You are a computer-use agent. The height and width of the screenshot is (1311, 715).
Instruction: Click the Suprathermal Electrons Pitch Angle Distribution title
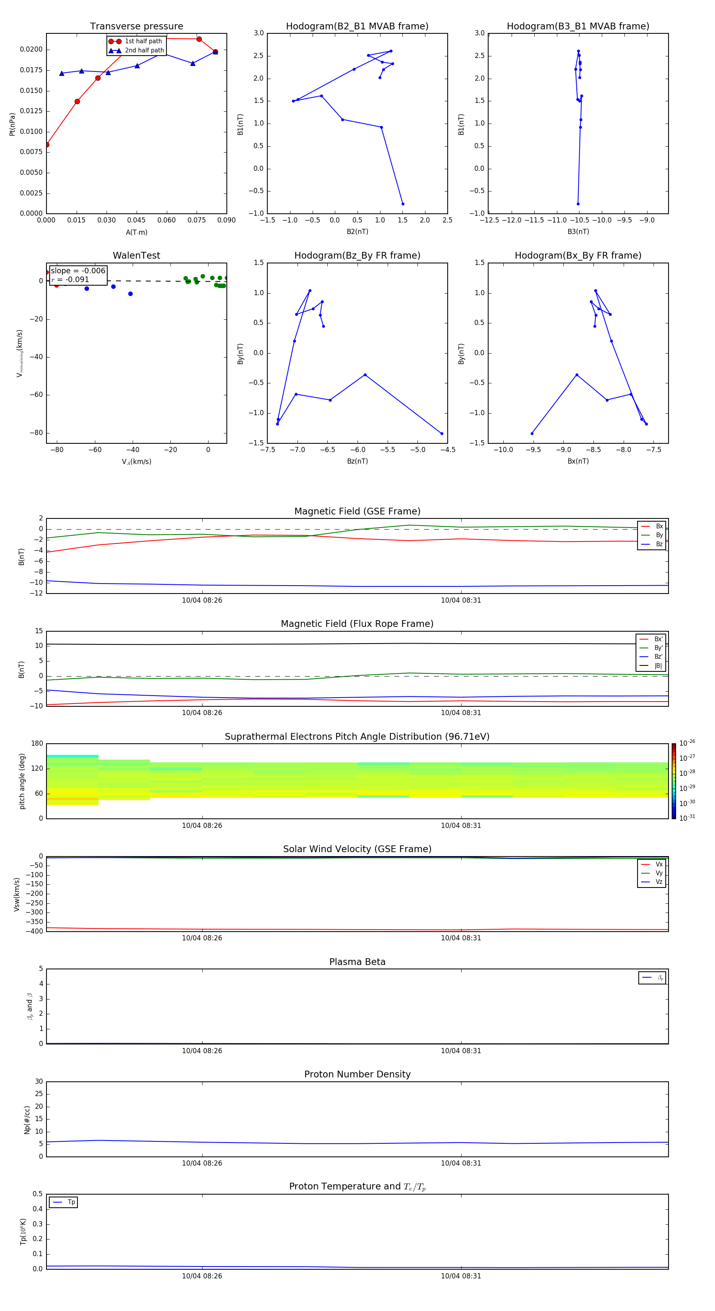357,737
